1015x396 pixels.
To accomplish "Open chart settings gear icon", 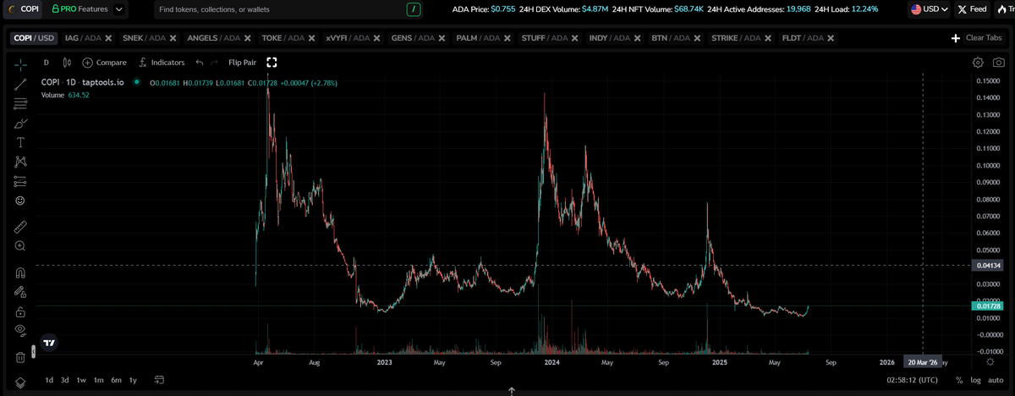I will [x=978, y=63].
